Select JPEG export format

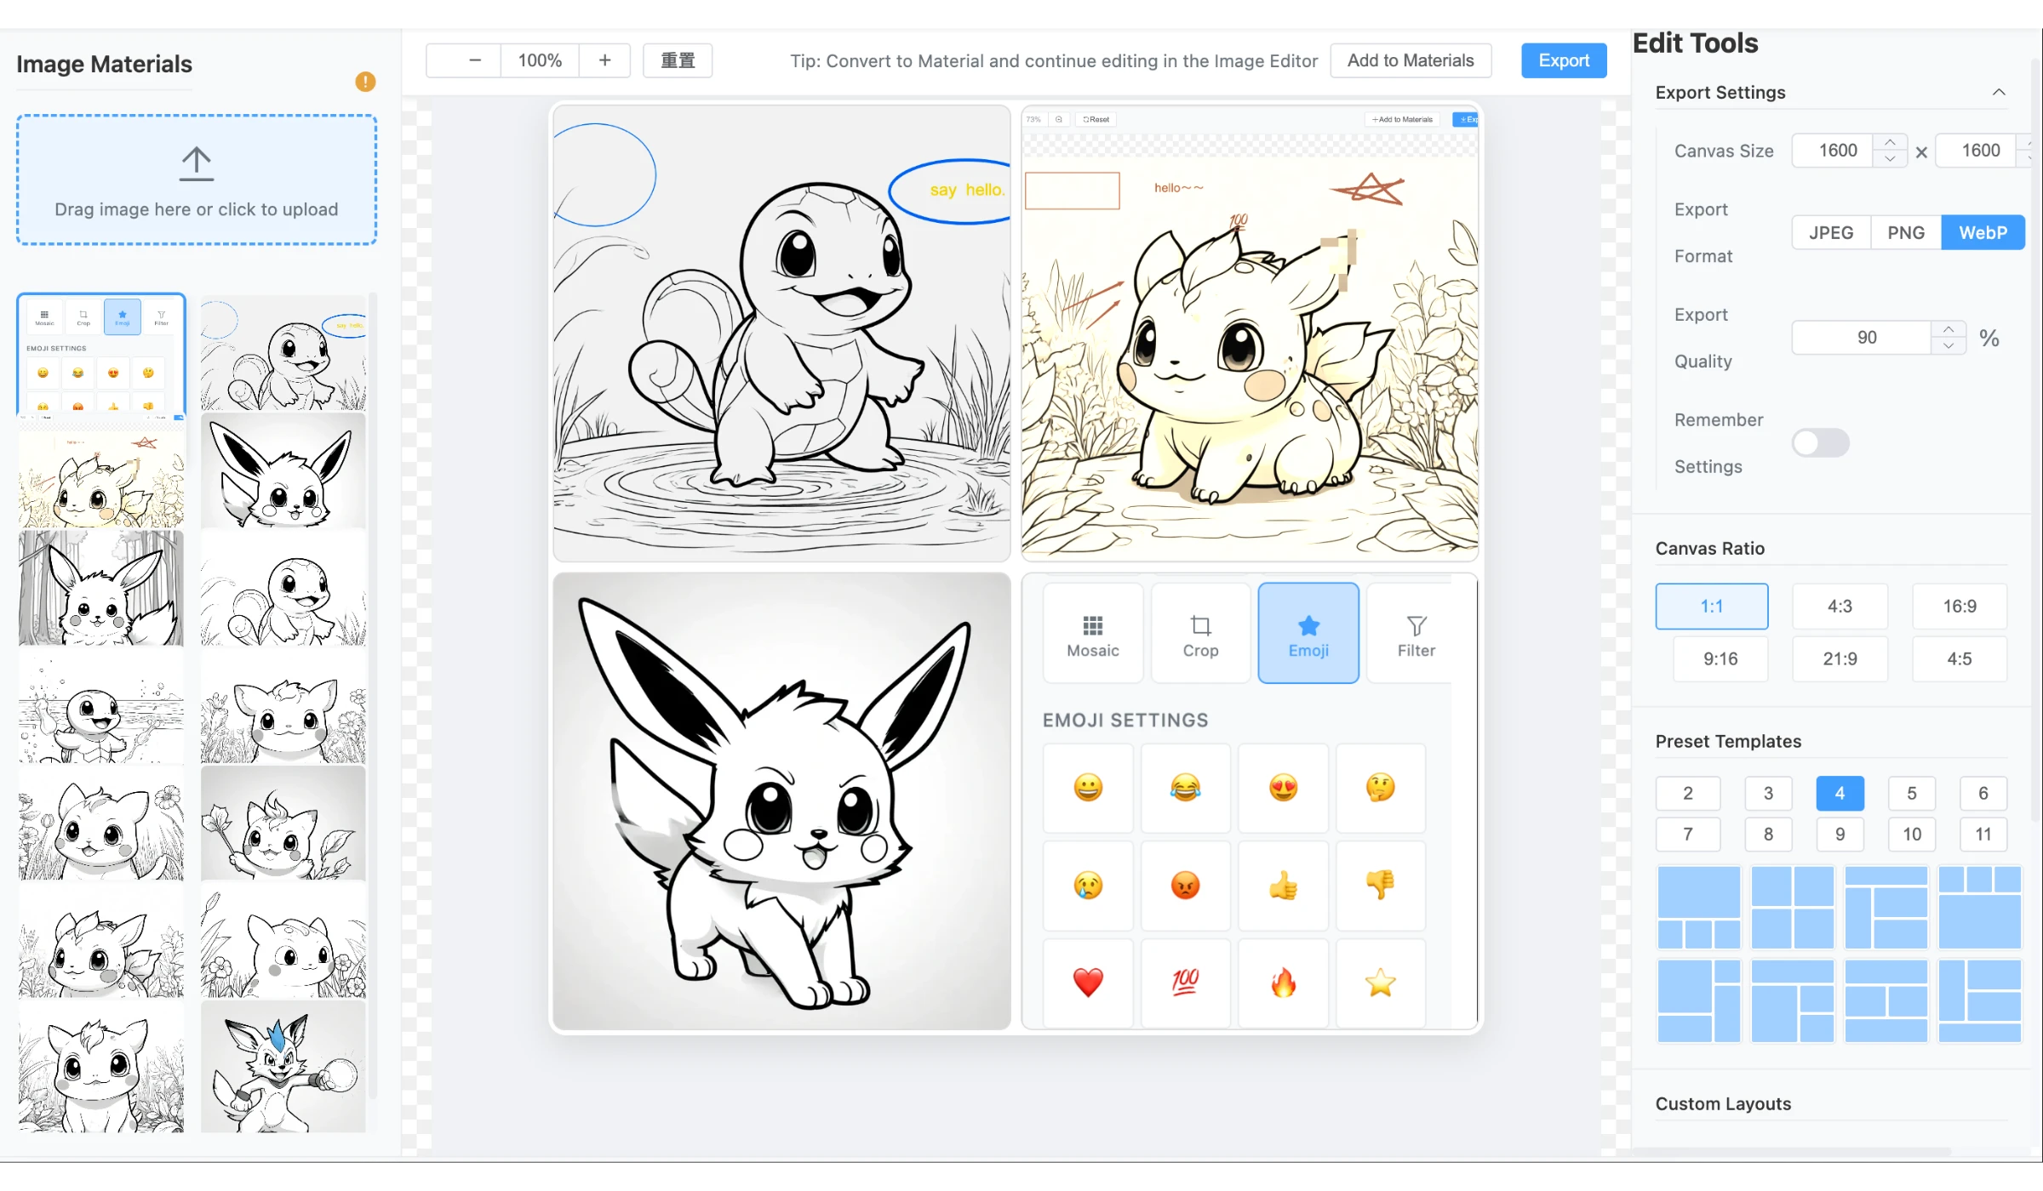[x=1831, y=232]
